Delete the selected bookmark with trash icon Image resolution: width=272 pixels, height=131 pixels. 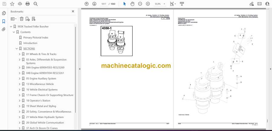click(x=21, y=19)
